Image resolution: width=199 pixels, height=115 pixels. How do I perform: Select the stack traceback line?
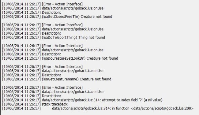[35, 104]
